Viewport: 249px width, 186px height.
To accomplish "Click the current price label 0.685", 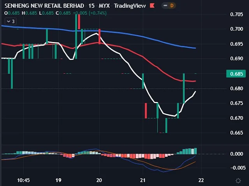I will click(x=236, y=74).
